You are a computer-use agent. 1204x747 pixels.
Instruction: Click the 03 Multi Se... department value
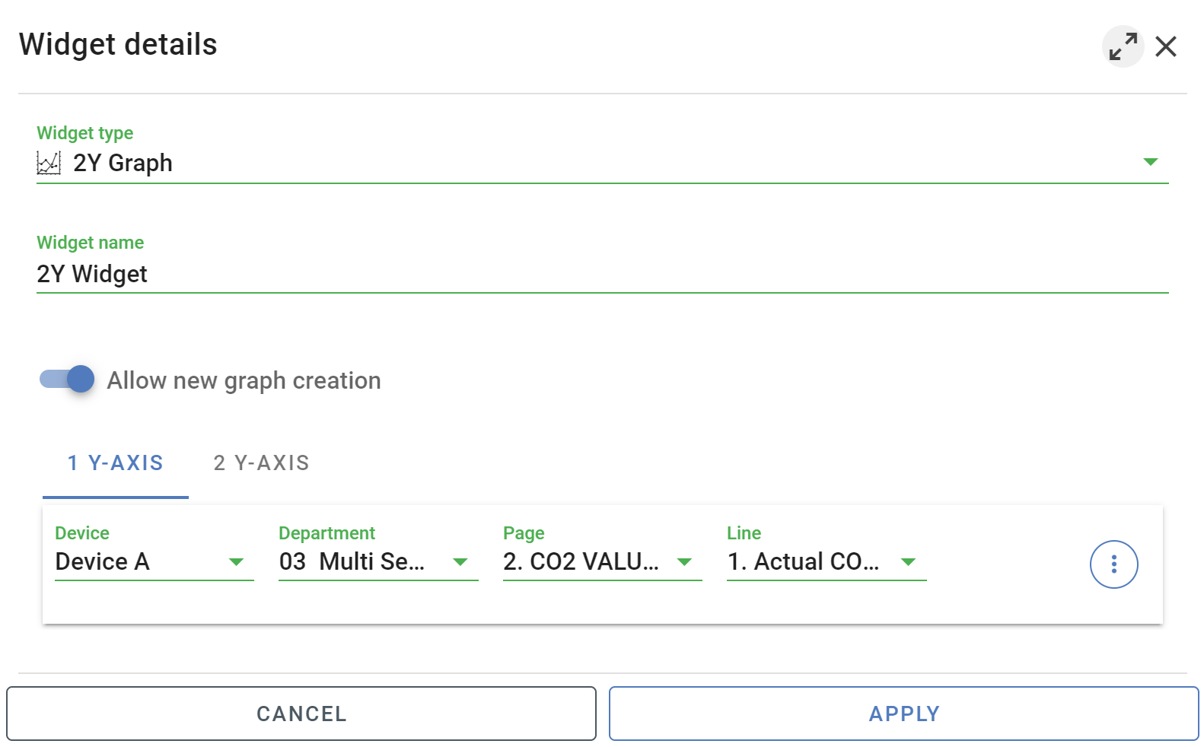[352, 561]
